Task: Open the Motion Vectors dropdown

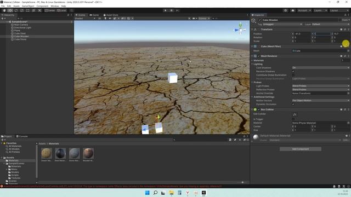Action: 321,101
